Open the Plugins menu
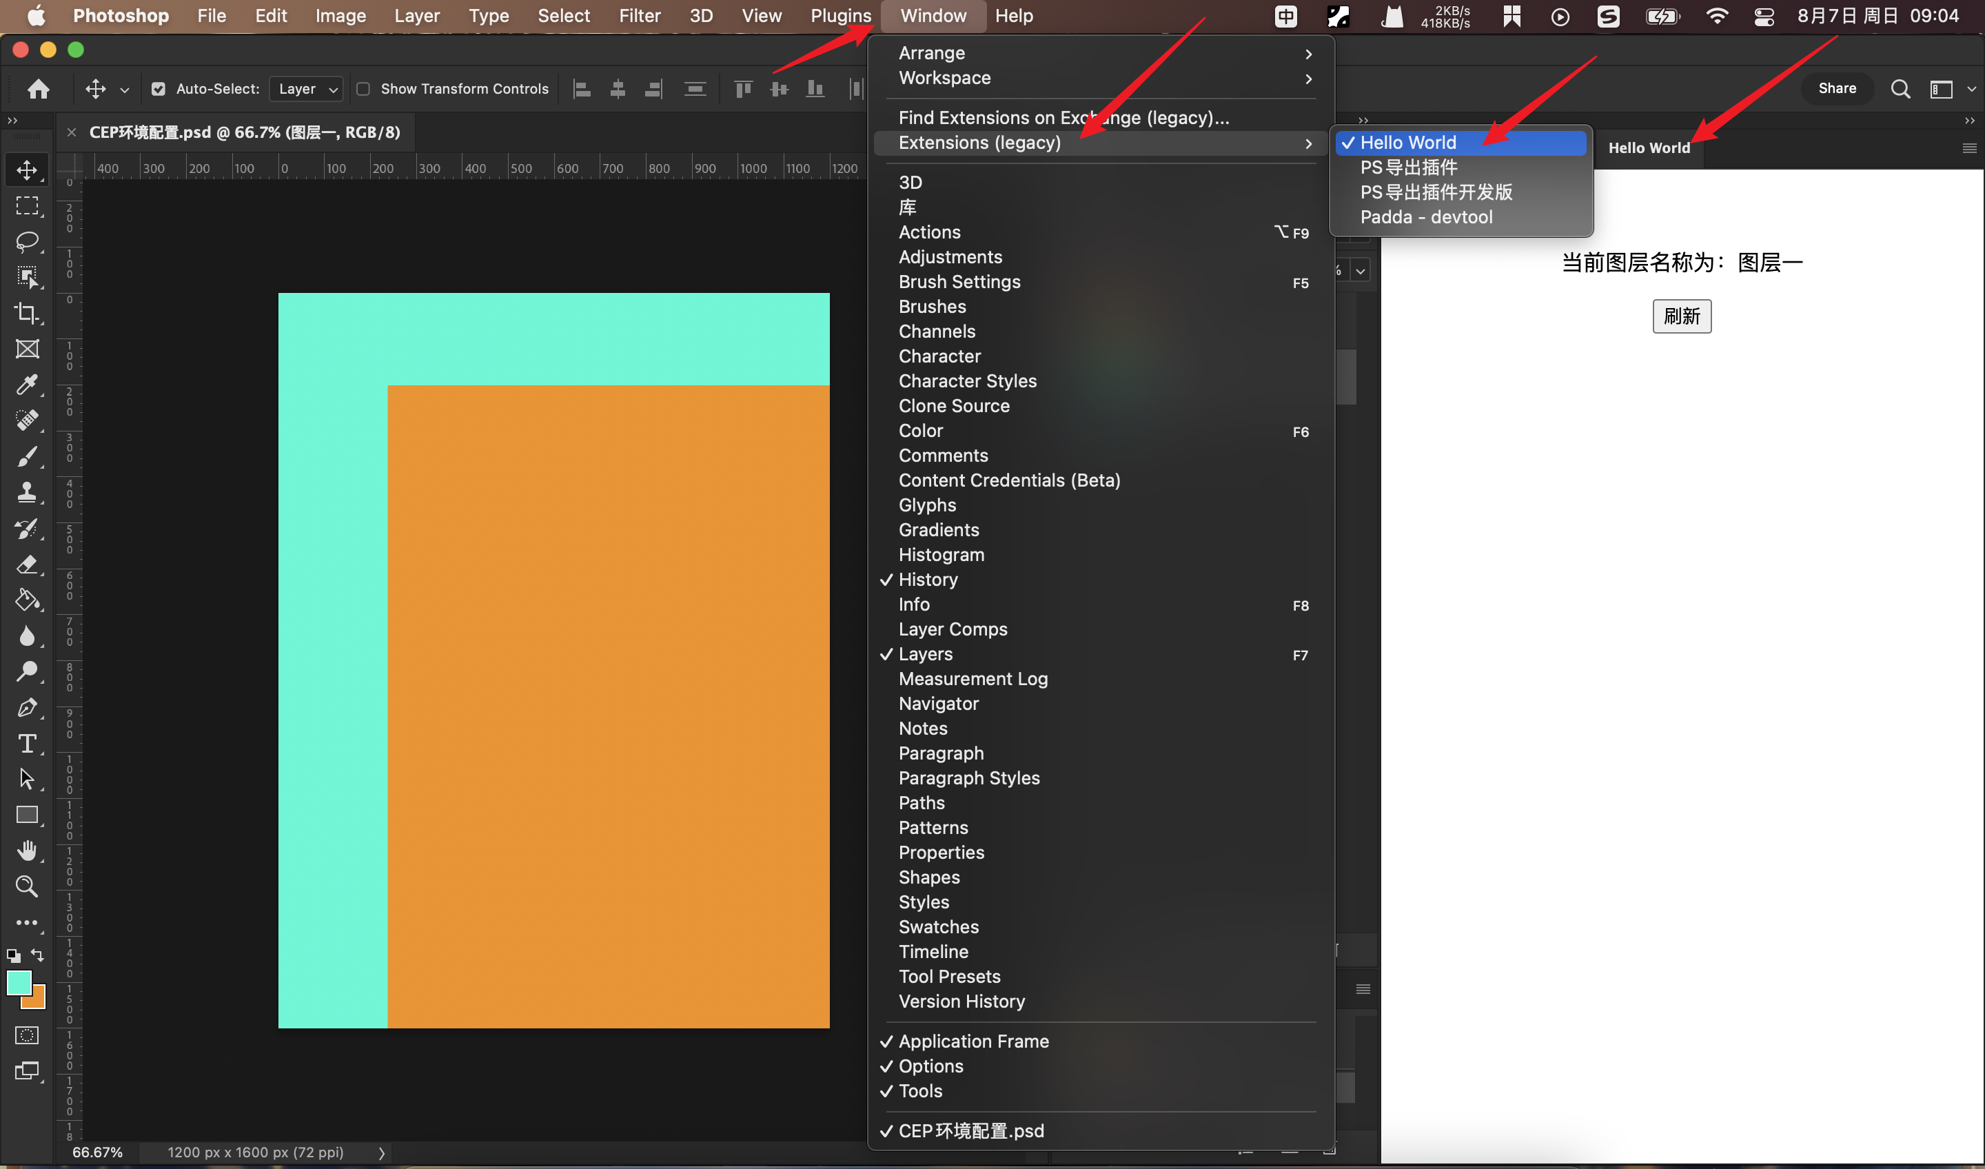1985x1169 pixels. 840,16
